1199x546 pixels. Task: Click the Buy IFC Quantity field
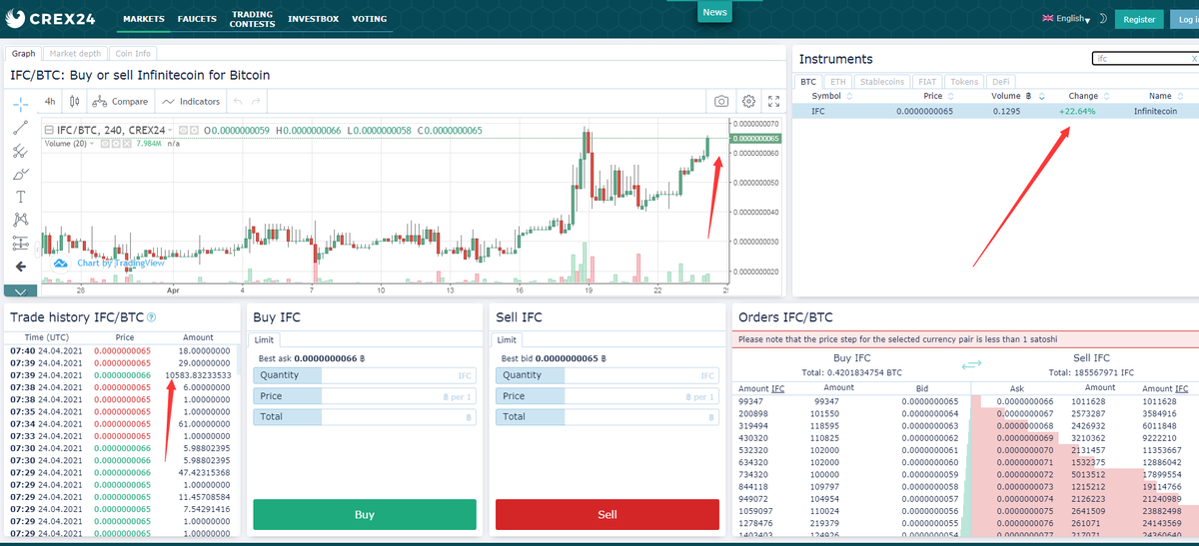click(x=365, y=375)
